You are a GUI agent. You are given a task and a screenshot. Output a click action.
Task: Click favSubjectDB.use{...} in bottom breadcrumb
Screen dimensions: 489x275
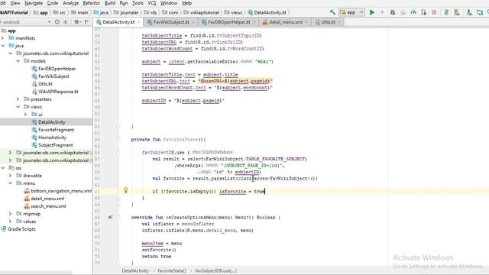pos(215,270)
